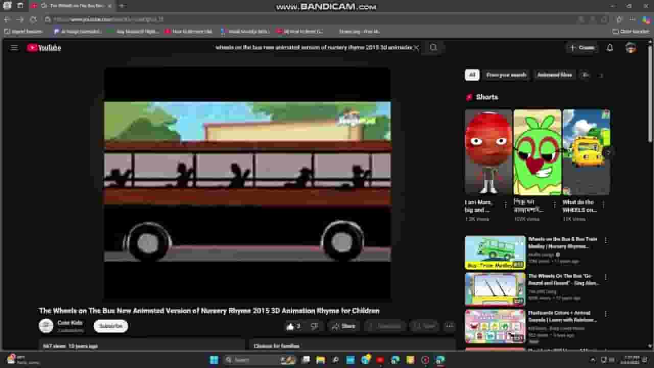Open the video title text
Viewport: 654px width, 368px height.
point(209,311)
